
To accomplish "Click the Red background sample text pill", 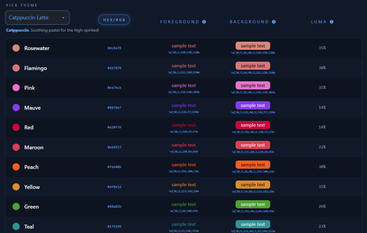I will coord(253,125).
